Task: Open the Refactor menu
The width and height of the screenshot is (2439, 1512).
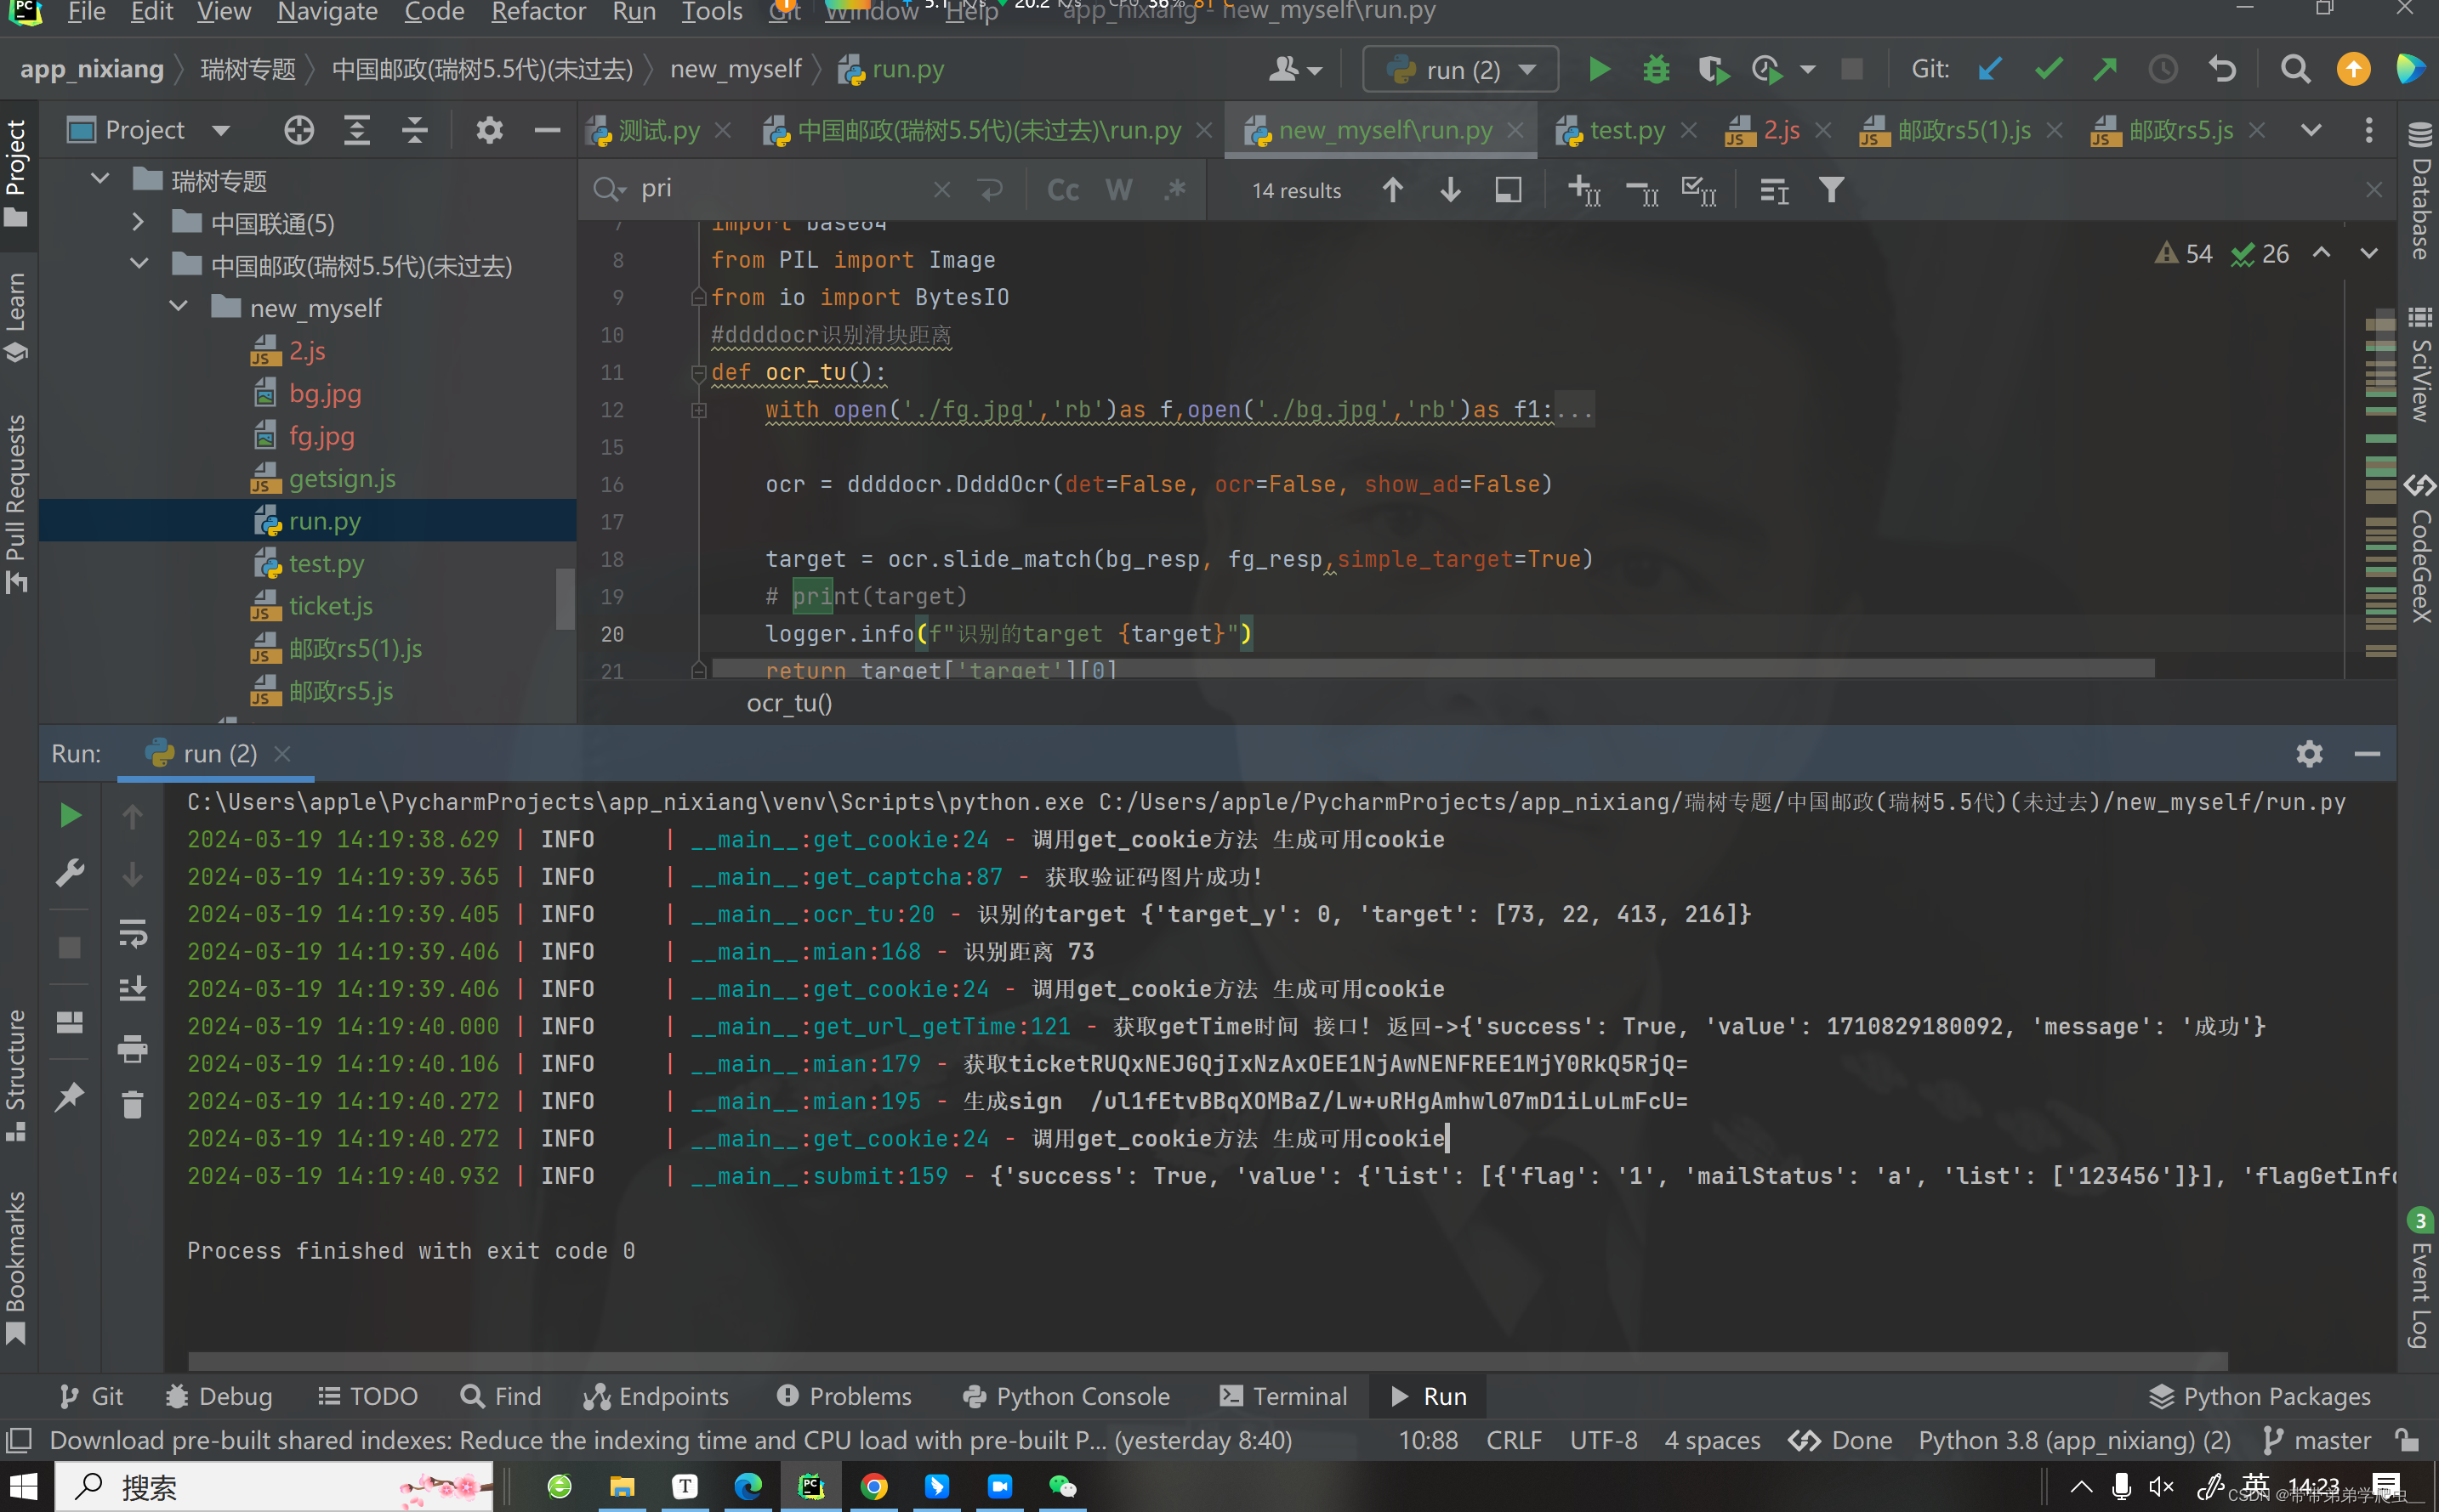Action: [x=538, y=12]
